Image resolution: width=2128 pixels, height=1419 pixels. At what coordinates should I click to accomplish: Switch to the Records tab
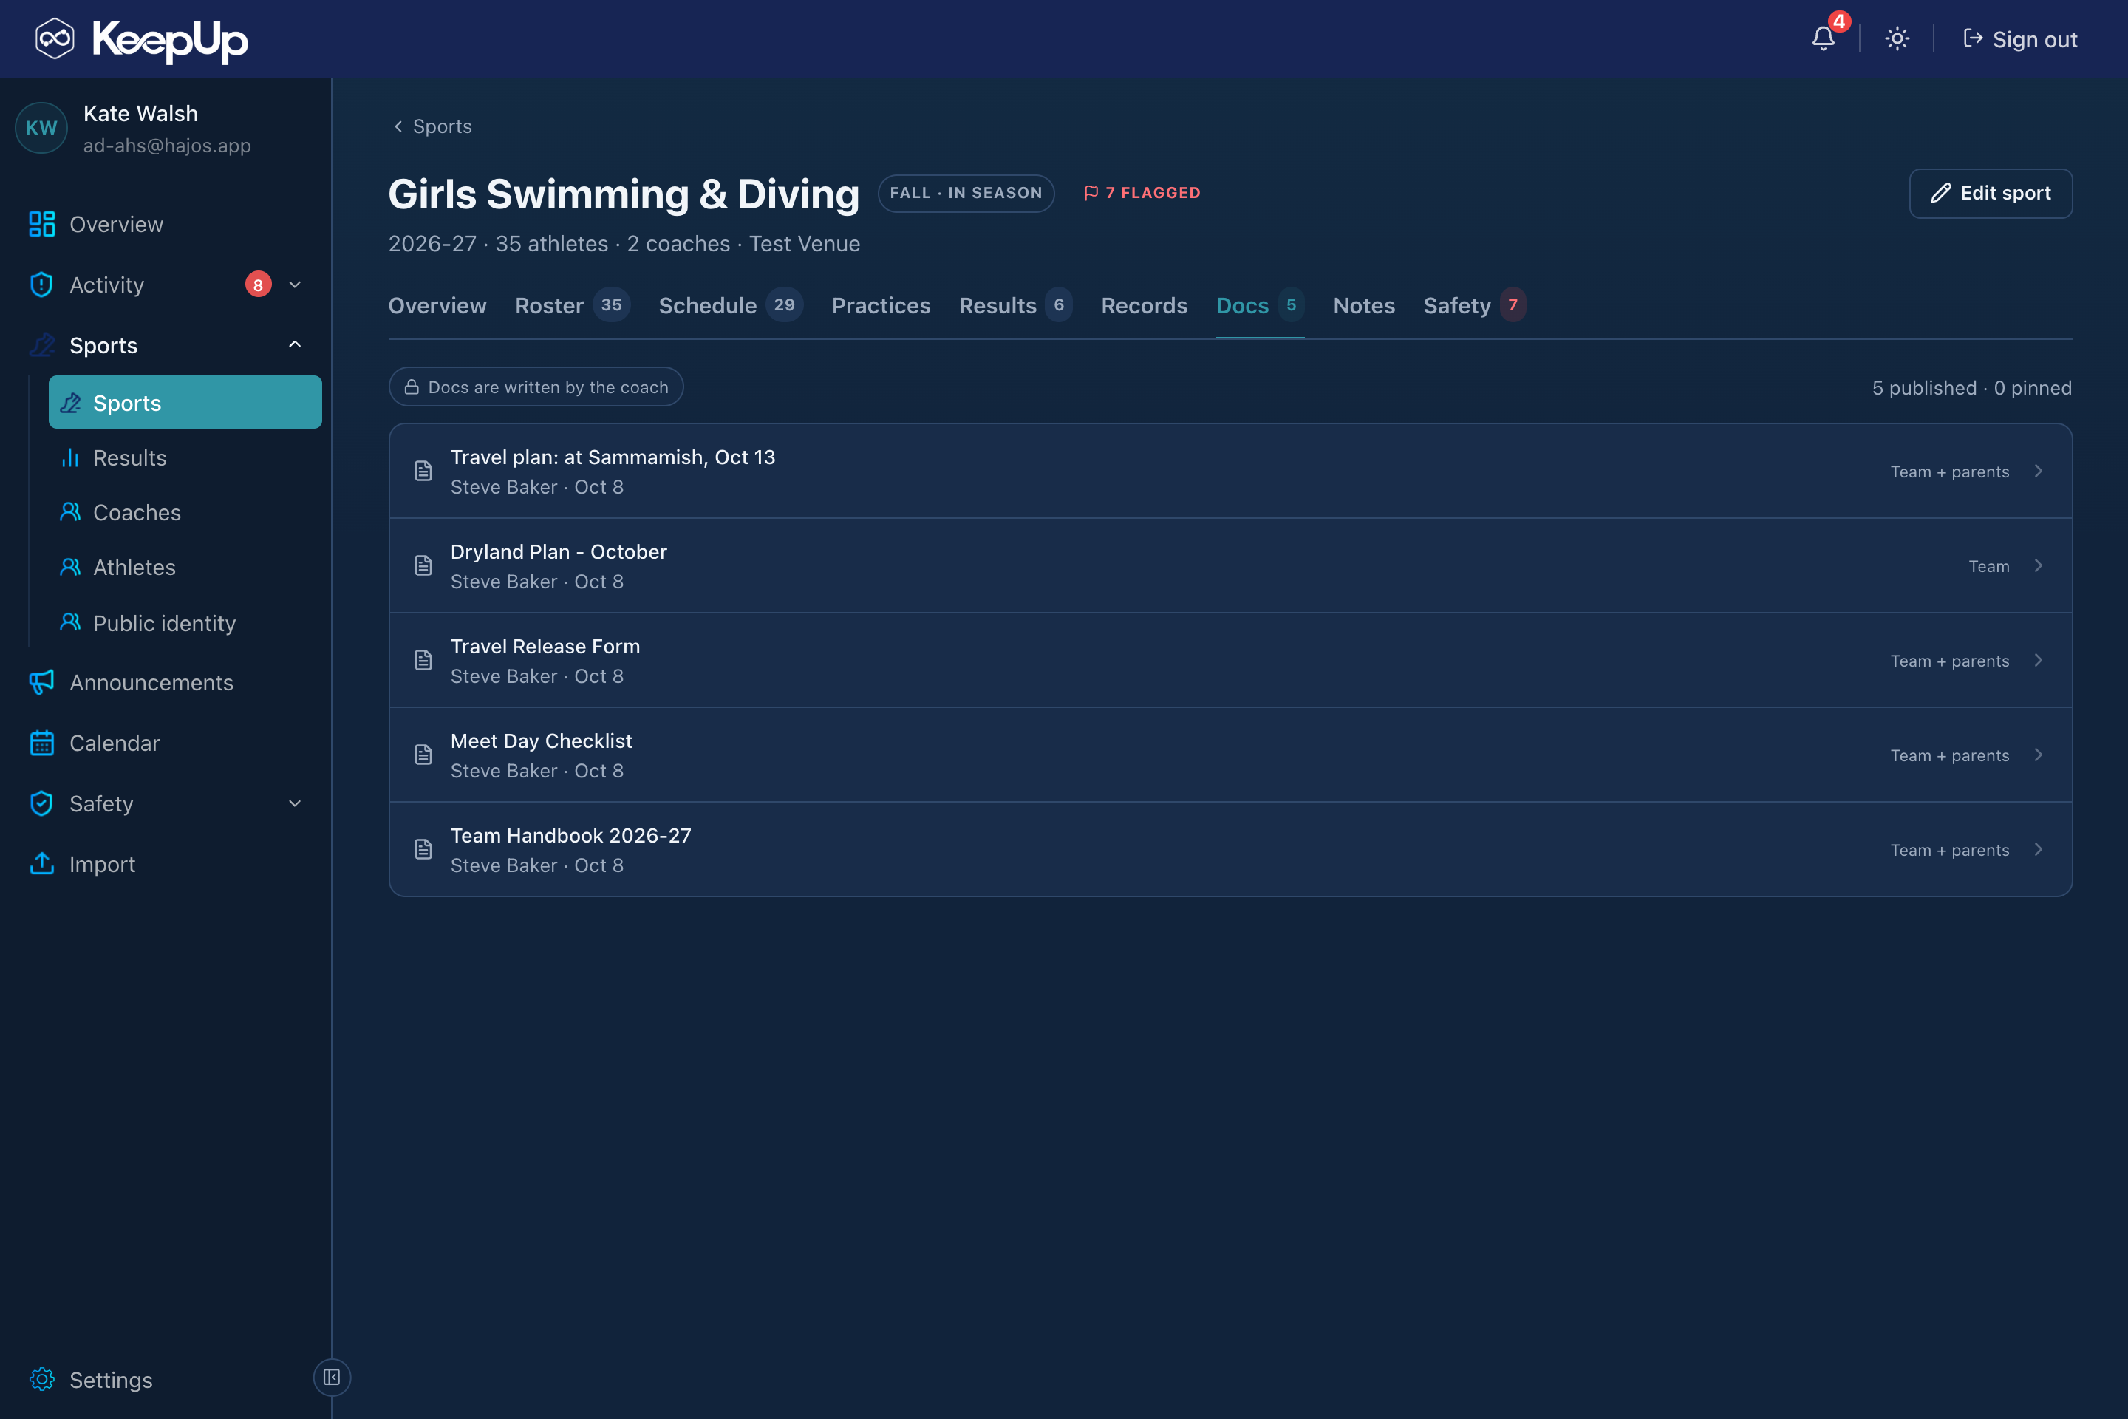1144,305
